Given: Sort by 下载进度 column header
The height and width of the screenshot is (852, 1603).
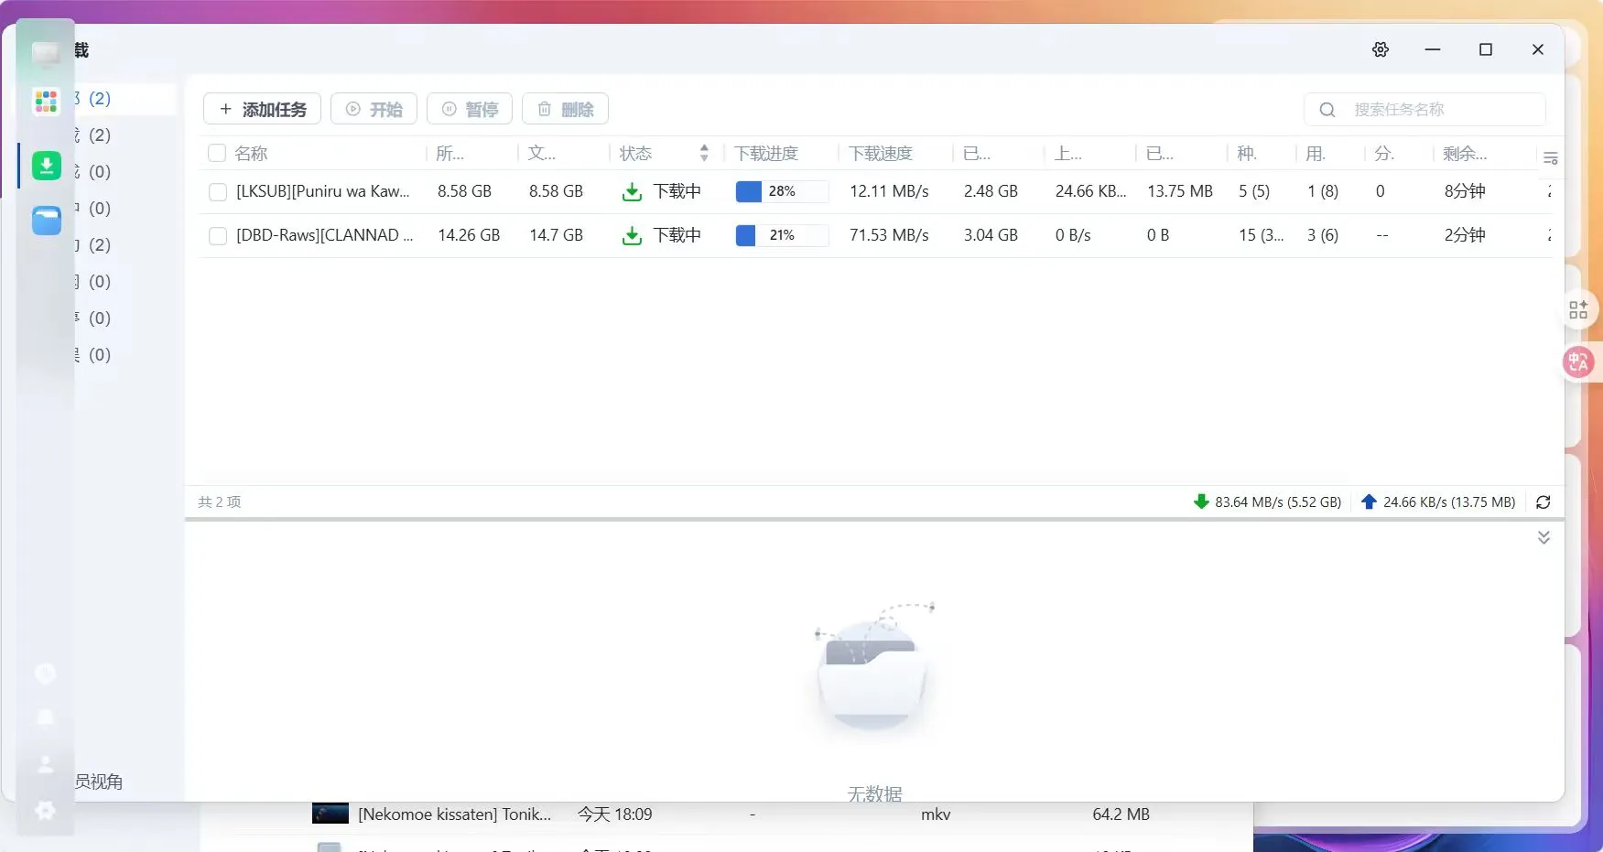Looking at the screenshot, I should 766,153.
